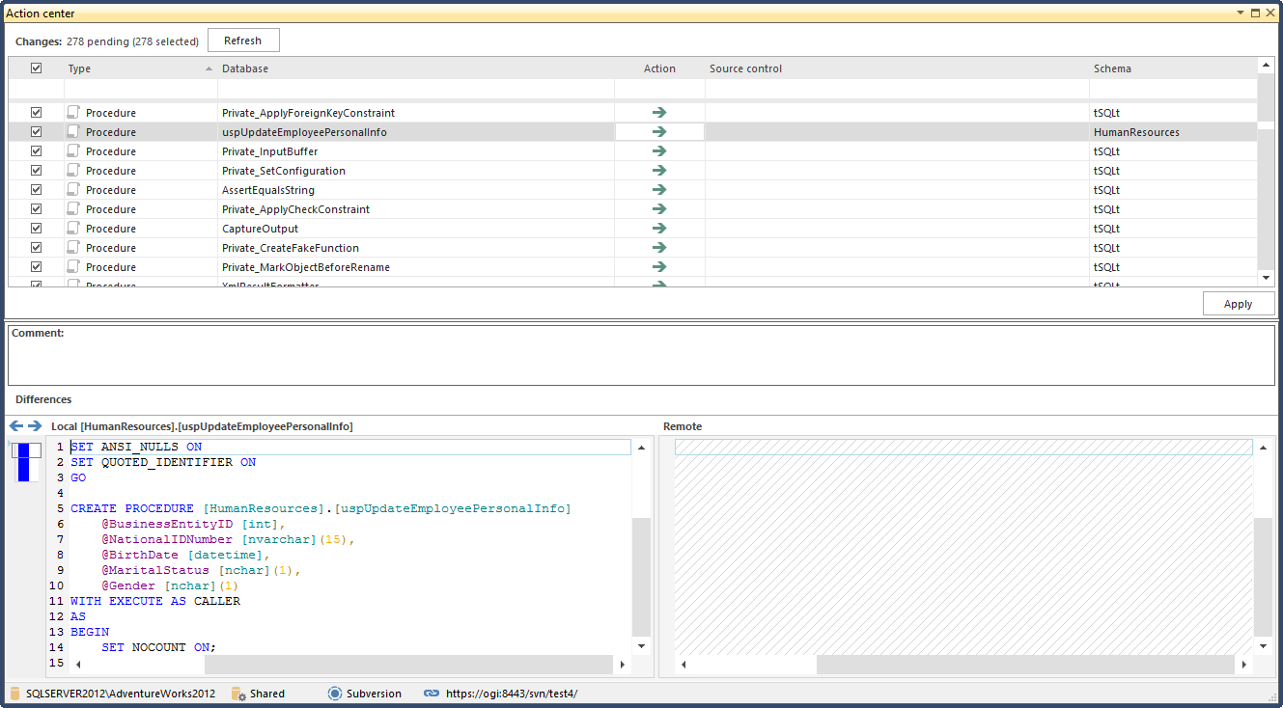Screen dimensions: 1283x708
Task: Toggle the select-all checkbox in header
Action: click(x=37, y=68)
